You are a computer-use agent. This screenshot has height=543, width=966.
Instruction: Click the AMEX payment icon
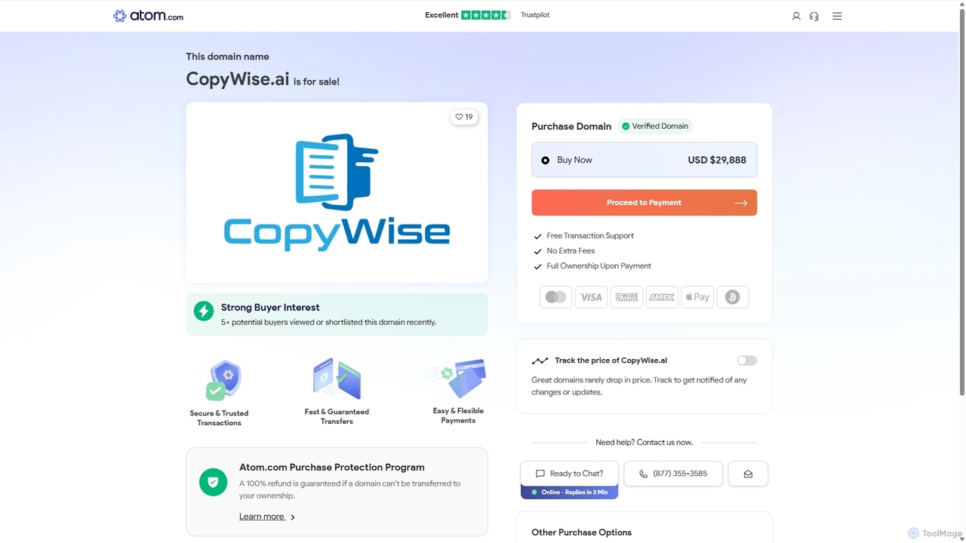(662, 297)
